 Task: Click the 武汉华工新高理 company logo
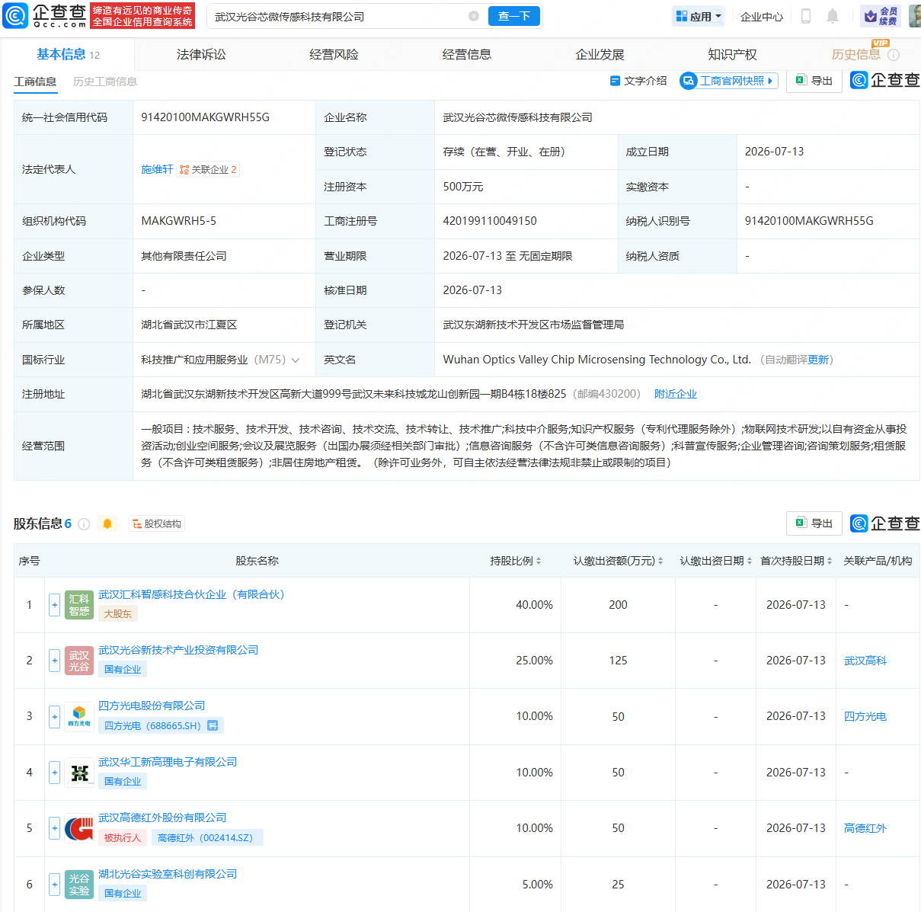coord(79,773)
